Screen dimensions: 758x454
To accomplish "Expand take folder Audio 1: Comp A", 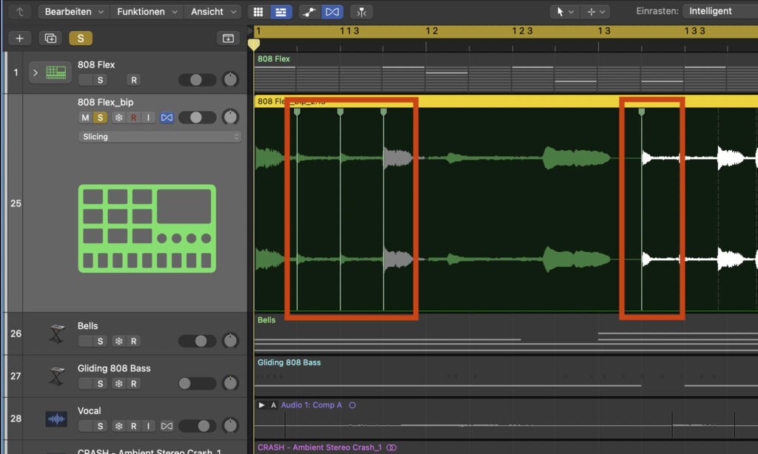I will click(261, 404).
